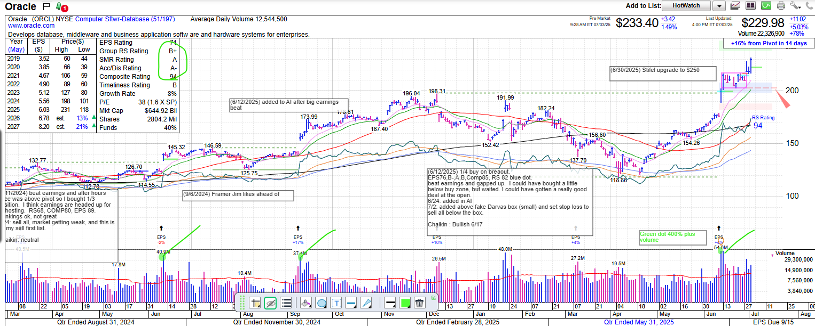Click the Average Daily Volume 12,544,500 text
Viewport: 815px width, 326px height.
239,19
